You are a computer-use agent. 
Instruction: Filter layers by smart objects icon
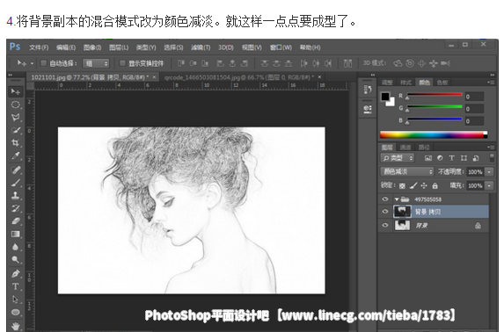[476, 158]
